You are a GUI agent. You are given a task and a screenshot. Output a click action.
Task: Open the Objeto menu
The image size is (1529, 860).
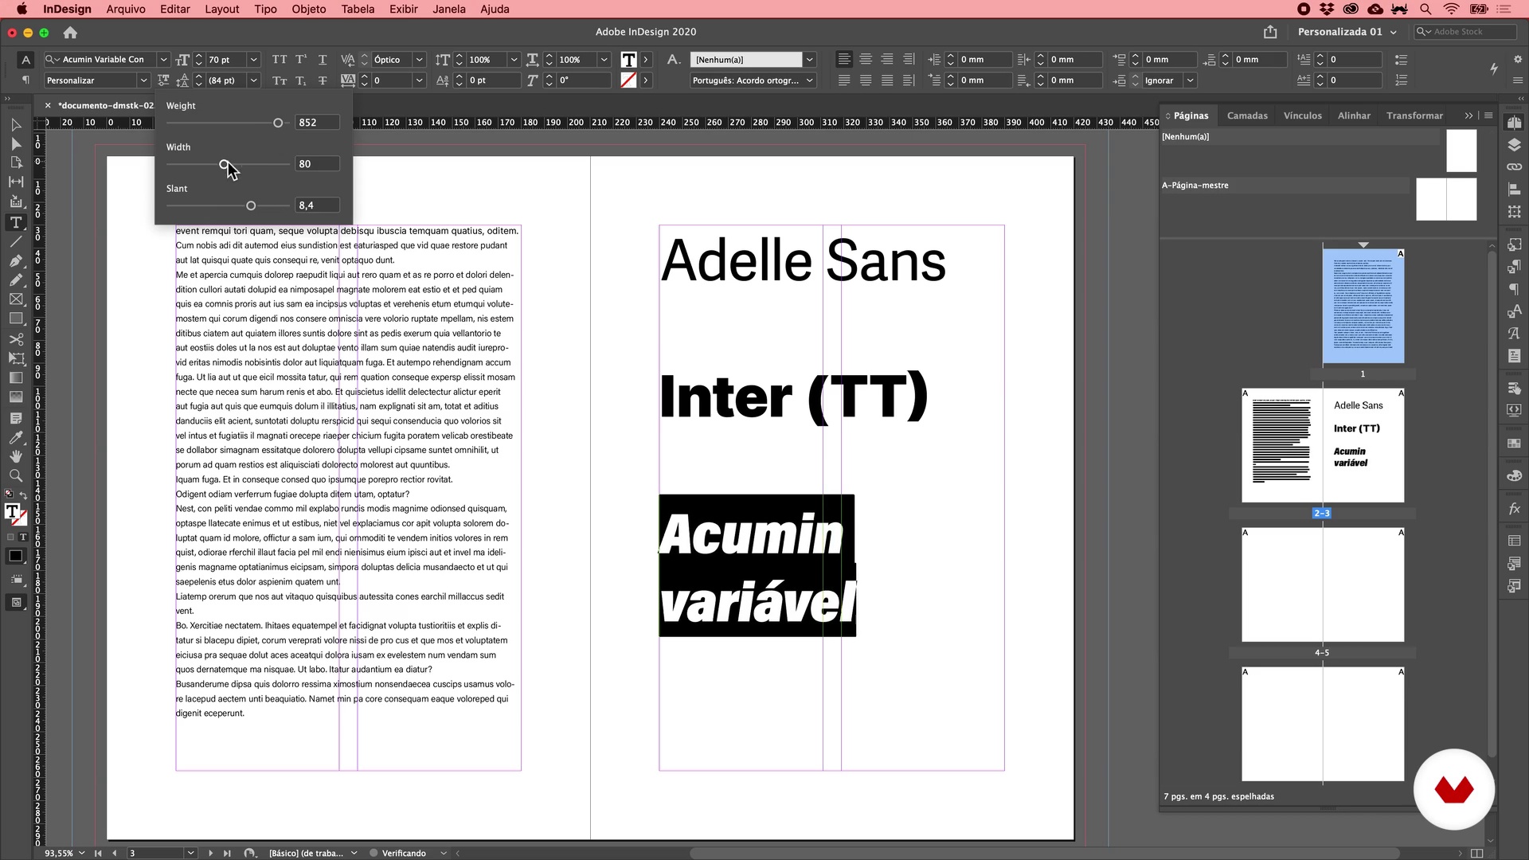click(309, 9)
